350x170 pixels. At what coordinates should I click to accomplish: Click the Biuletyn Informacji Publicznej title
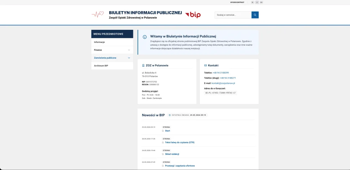[x=146, y=13]
